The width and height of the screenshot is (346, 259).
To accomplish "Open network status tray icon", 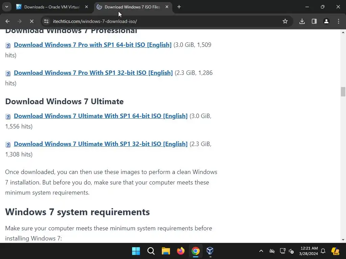I will coord(282,251).
